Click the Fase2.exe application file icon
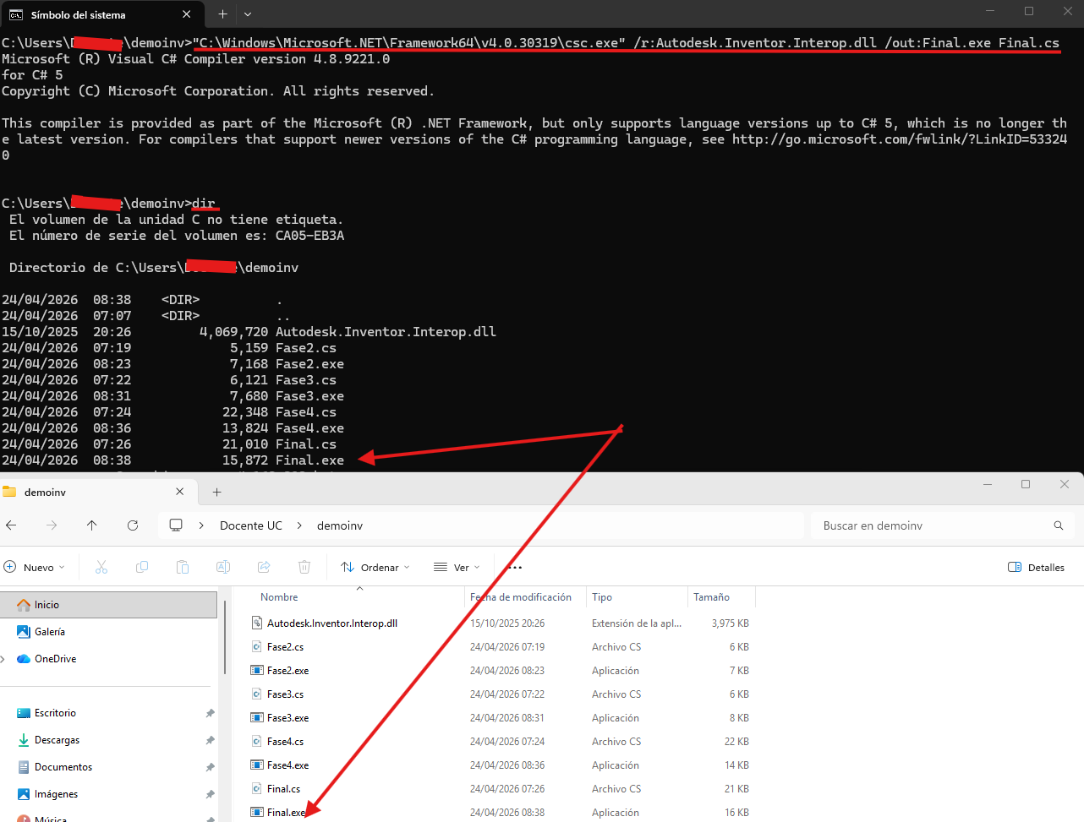This screenshot has width=1084, height=822. click(x=256, y=671)
